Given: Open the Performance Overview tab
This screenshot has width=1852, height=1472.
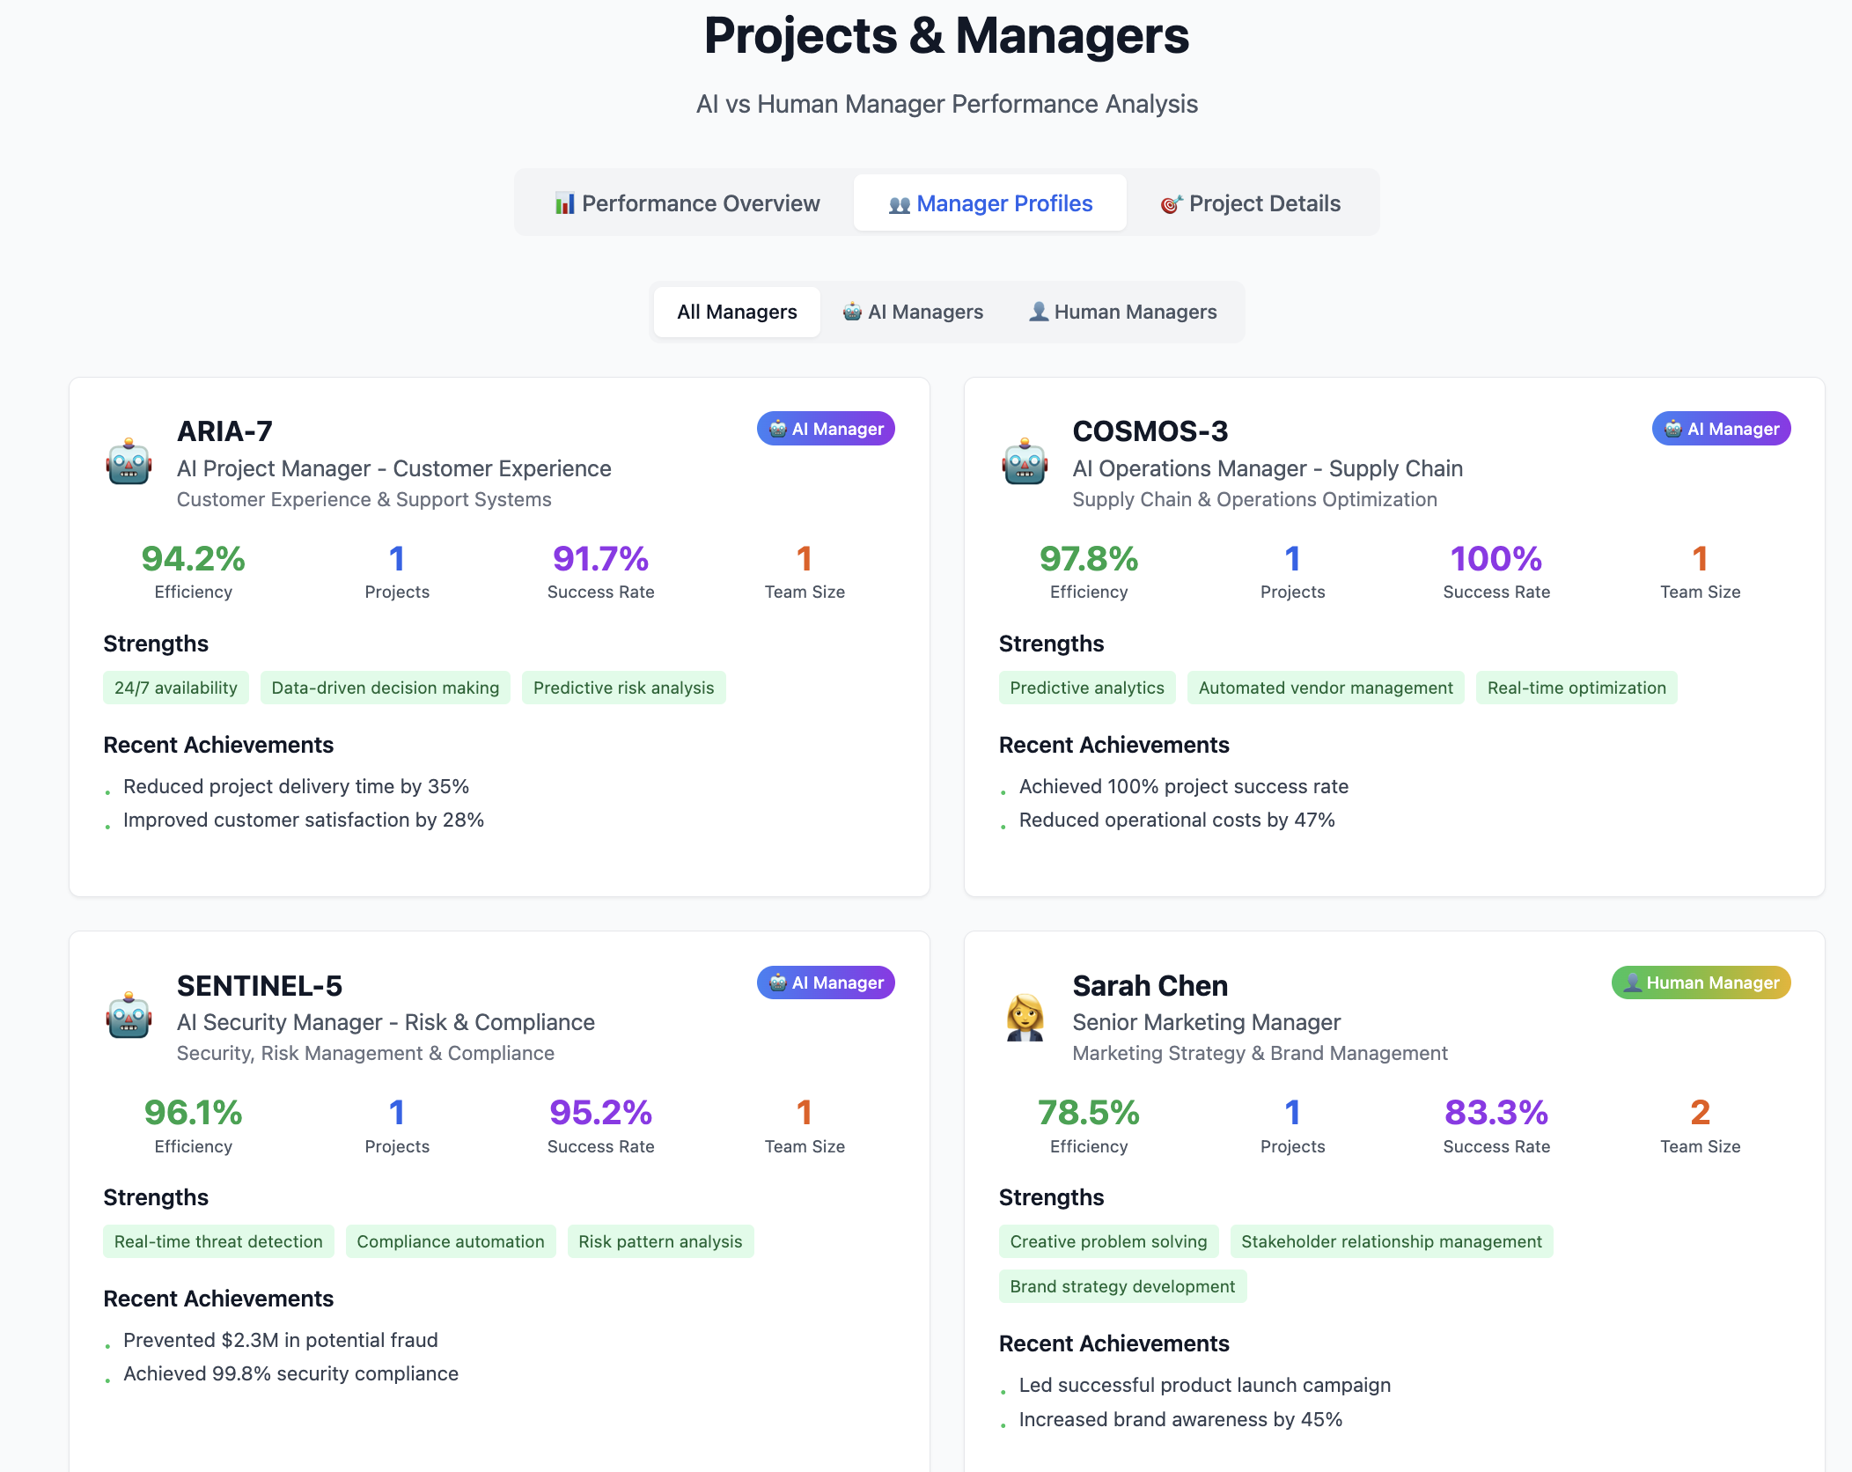Looking at the screenshot, I should point(687,203).
